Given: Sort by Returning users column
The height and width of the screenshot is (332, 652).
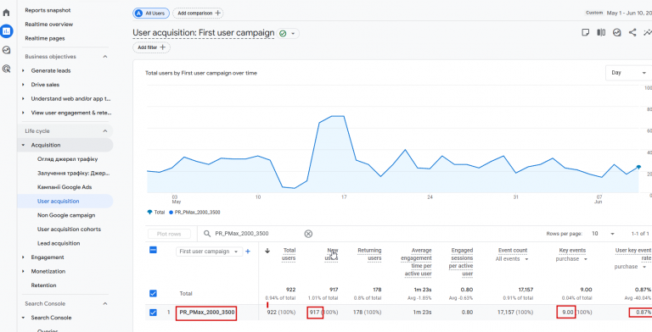Looking at the screenshot, I should tap(369, 254).
